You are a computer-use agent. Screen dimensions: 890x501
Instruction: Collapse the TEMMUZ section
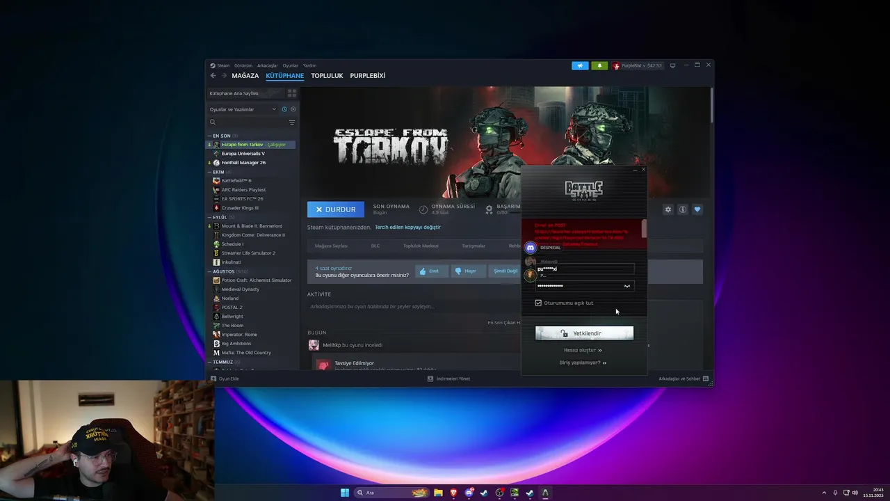coord(209,362)
